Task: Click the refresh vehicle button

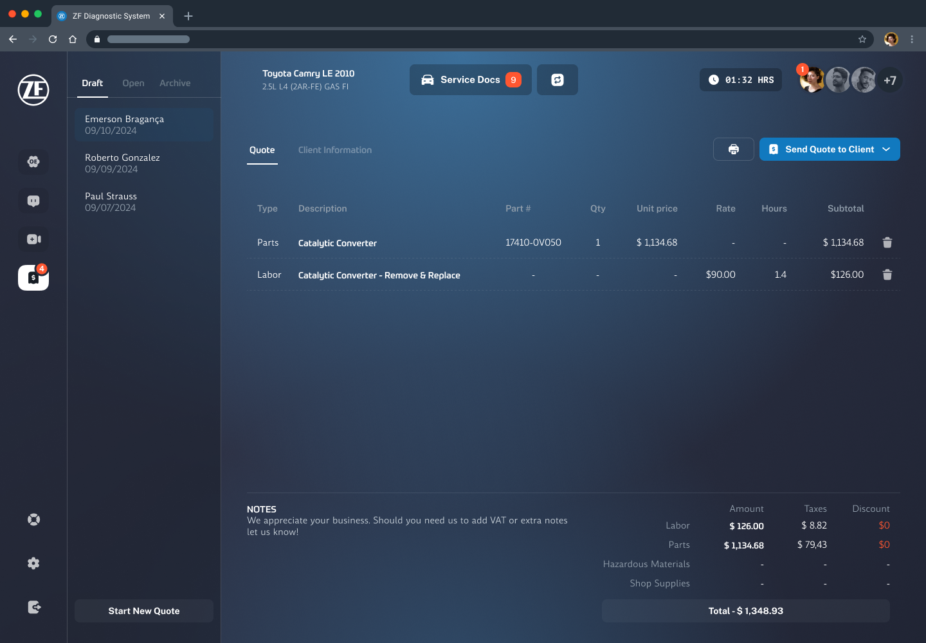Action: (x=558, y=80)
